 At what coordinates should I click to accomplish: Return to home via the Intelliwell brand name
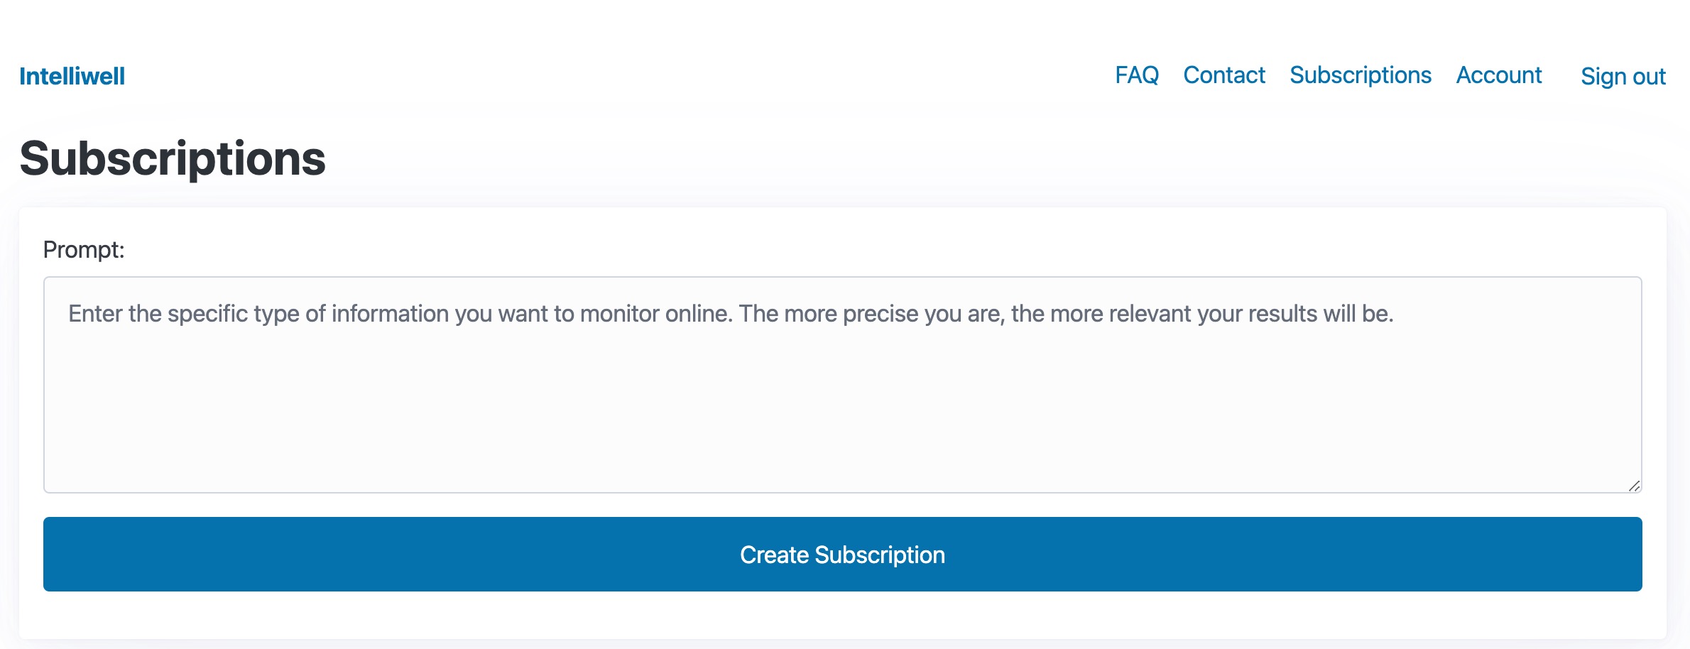click(72, 76)
